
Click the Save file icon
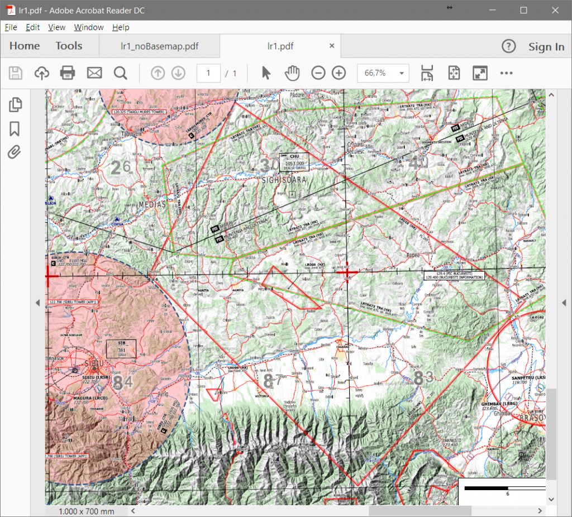coord(15,73)
